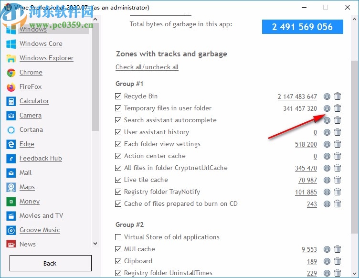Click trash icon for Each folder view settings
Image resolution: width=359 pixels, height=278 pixels.
(338, 144)
